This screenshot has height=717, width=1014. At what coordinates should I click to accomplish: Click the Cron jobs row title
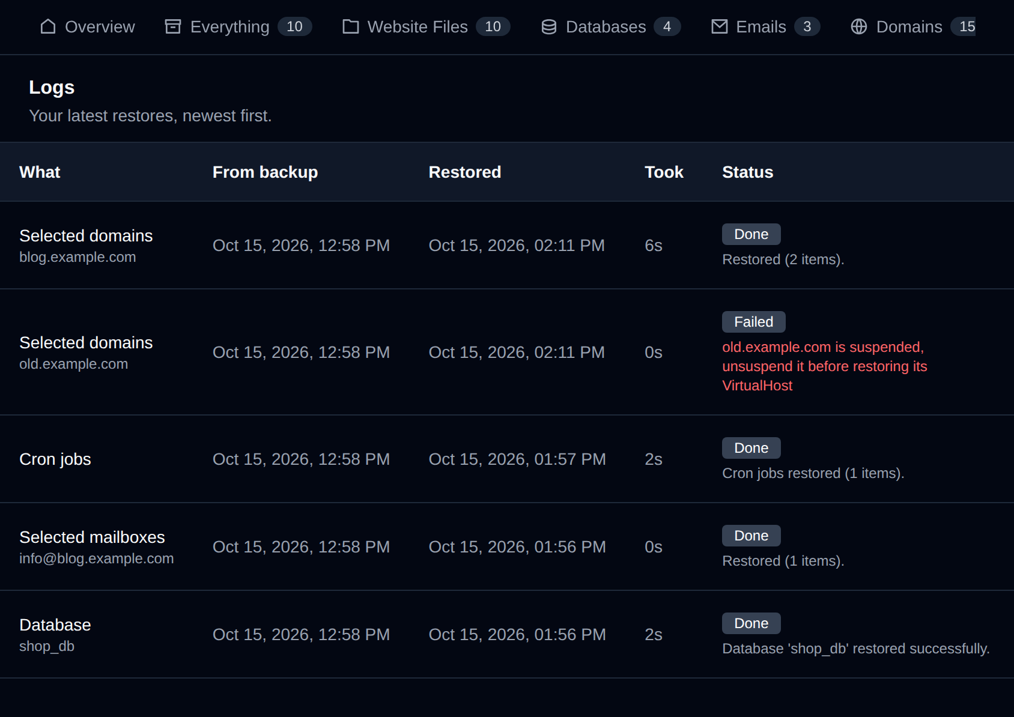55,459
